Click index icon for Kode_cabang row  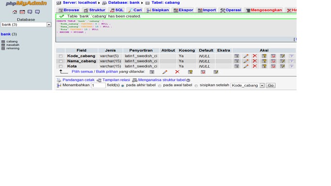pos(282,56)
